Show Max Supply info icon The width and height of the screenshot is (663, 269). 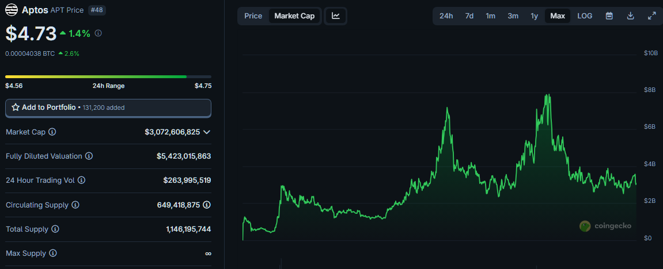tap(52, 253)
